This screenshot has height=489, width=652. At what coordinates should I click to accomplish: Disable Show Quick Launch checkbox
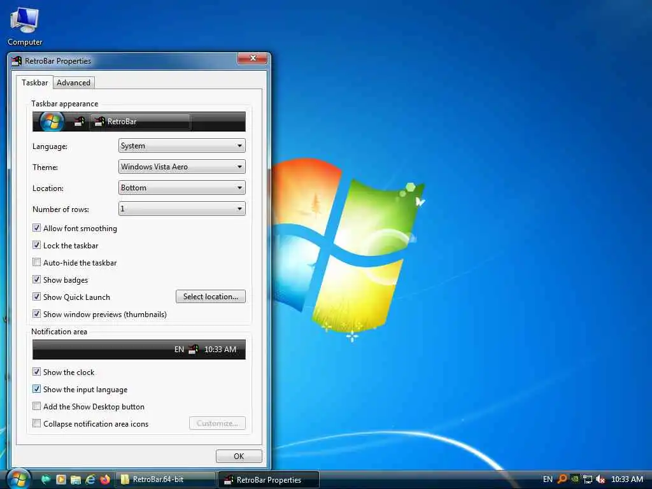click(x=36, y=297)
